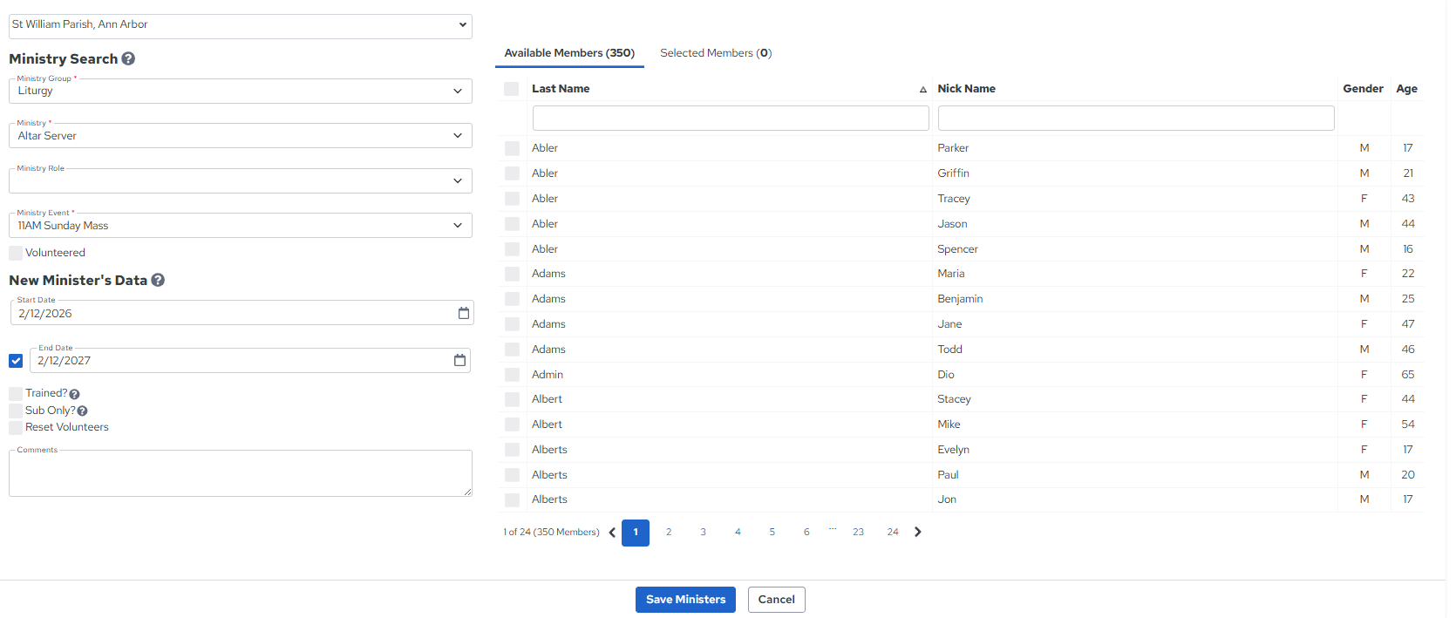The image size is (1456, 618).
Task: Click nick name Paul cell
Action: [948, 475]
